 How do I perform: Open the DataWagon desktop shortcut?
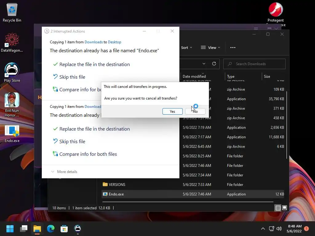point(12,42)
